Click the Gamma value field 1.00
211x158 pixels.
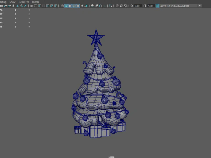click(150, 6)
